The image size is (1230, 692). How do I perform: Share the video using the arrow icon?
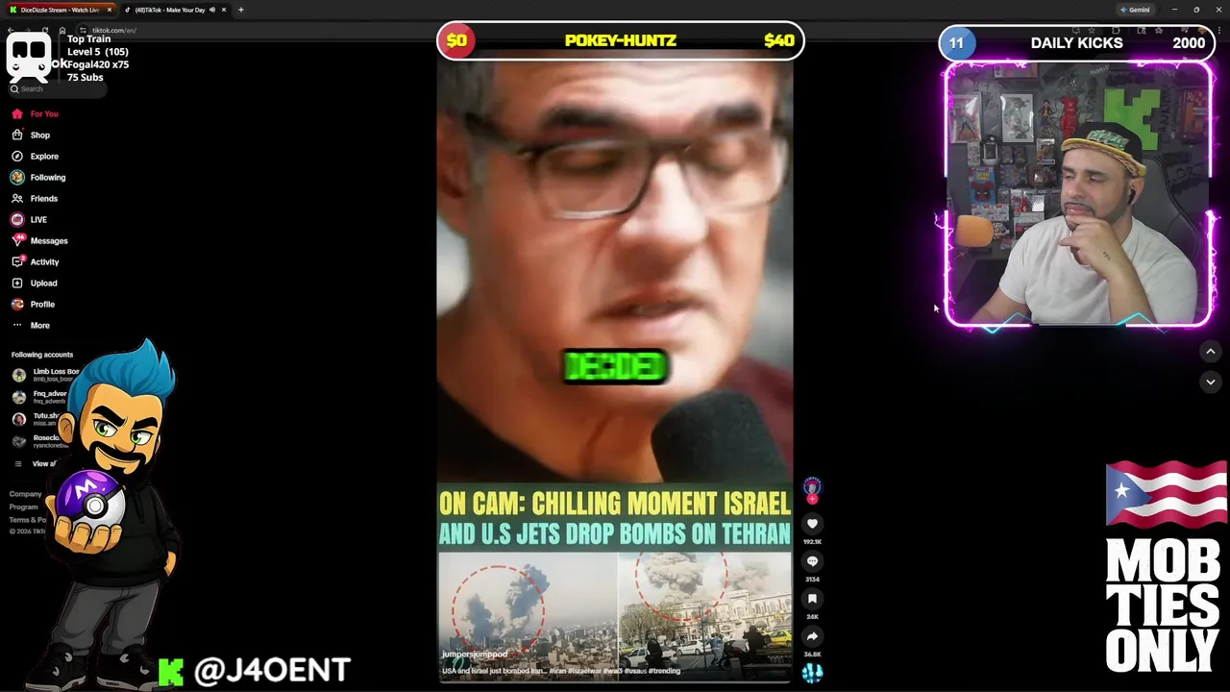[x=812, y=636]
